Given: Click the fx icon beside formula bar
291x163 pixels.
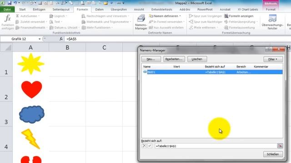Looking at the screenshot, I should [61, 39].
